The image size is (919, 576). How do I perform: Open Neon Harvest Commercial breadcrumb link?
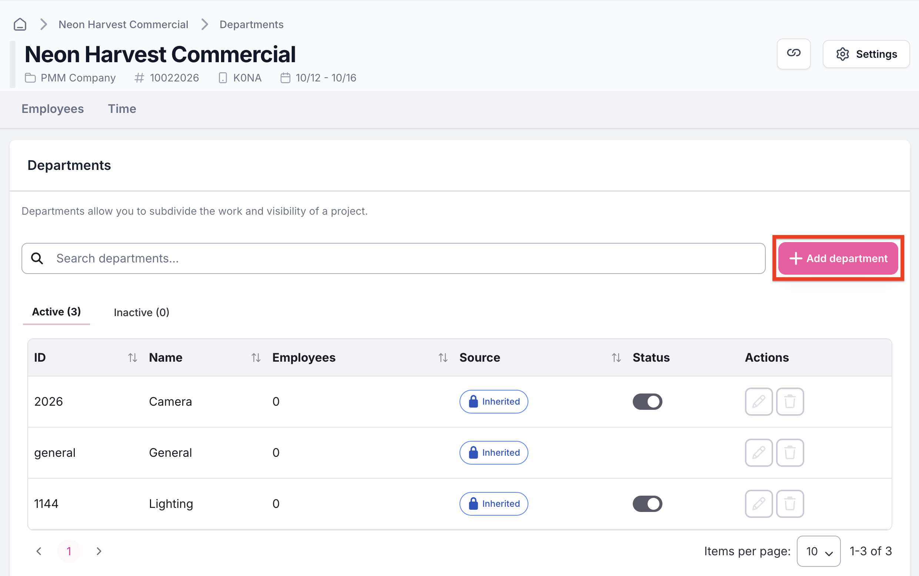tap(123, 24)
